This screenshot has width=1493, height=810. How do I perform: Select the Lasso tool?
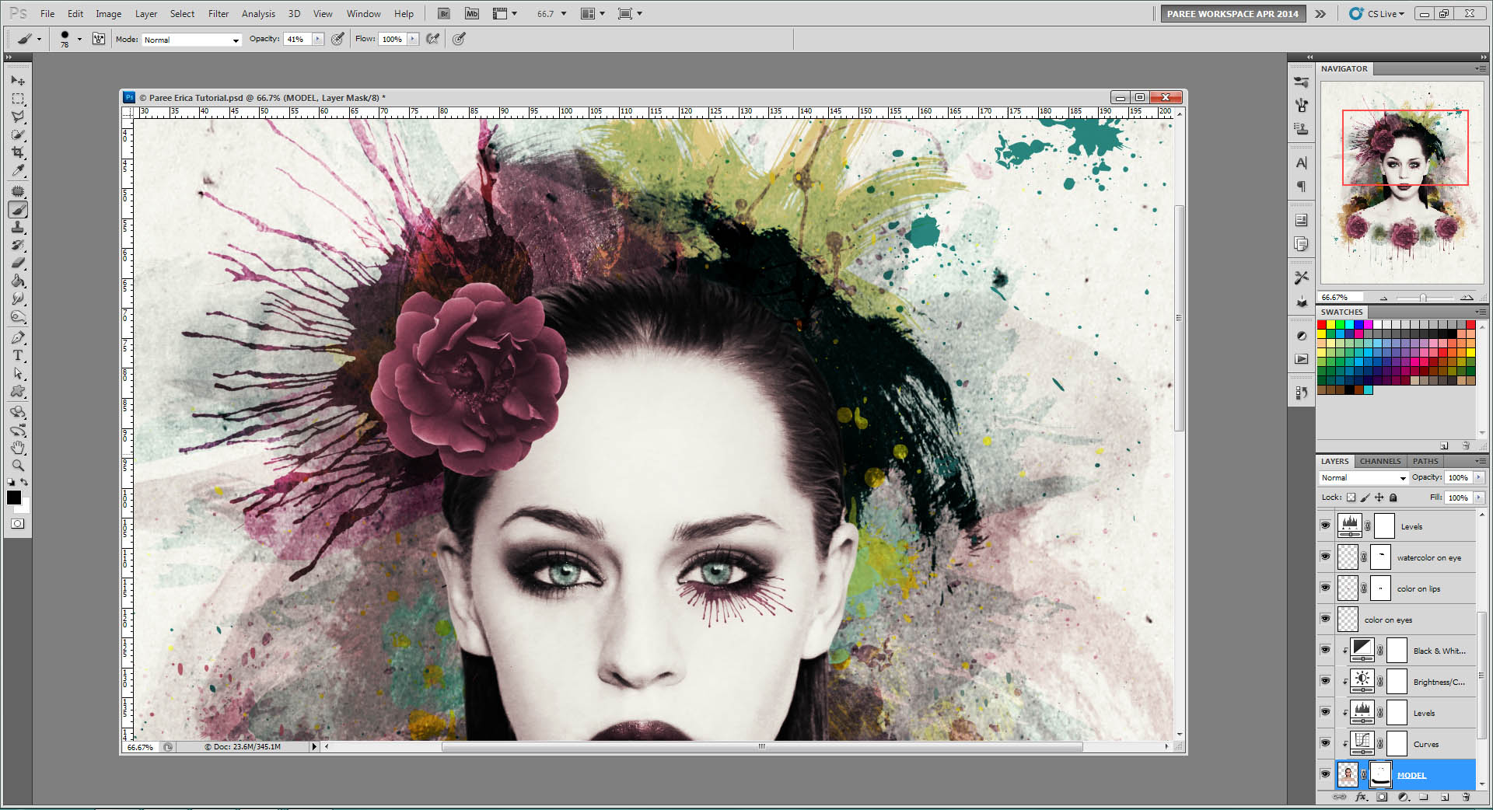18,117
